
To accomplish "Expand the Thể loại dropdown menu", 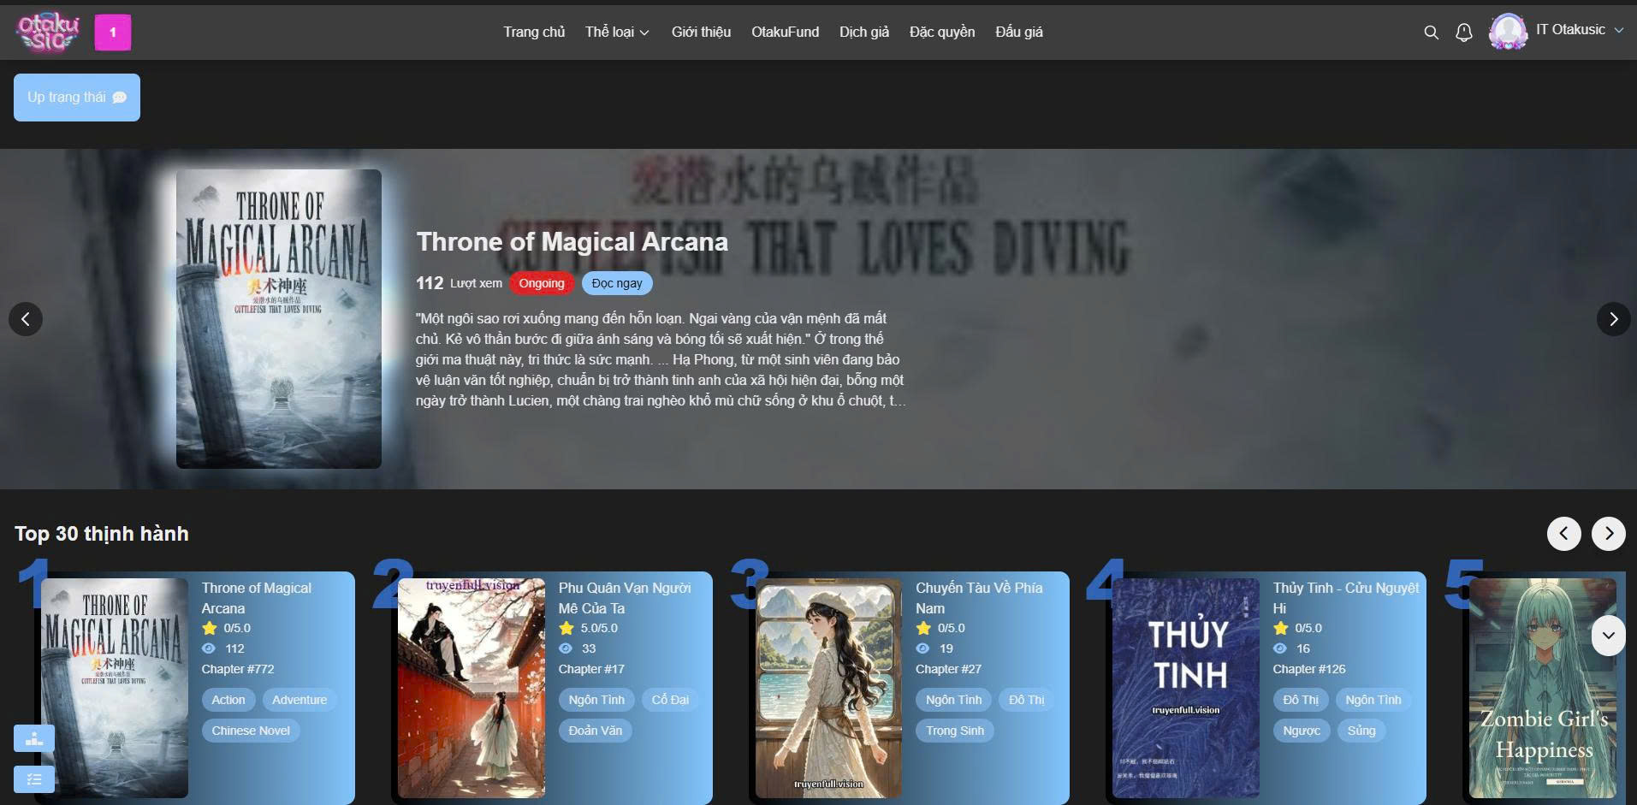I will pyautogui.click(x=617, y=33).
